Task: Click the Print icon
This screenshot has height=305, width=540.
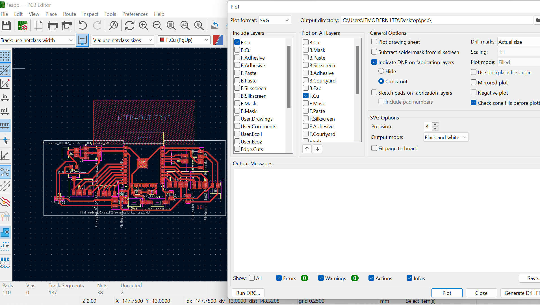Action: 53,26
